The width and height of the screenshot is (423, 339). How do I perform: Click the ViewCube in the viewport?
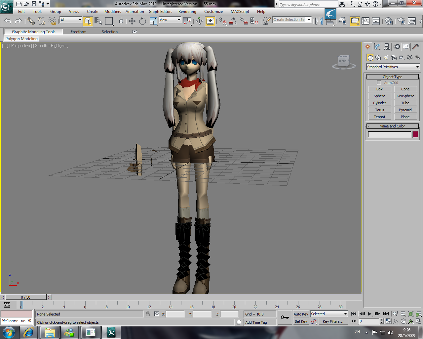344,62
